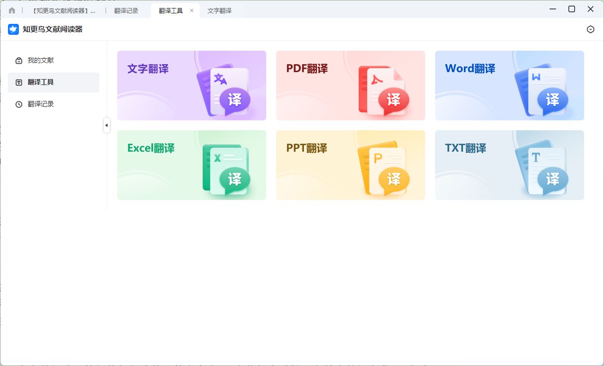Open the 【知更鸟文献阅读器】 tab
The height and width of the screenshot is (366, 604).
(x=64, y=10)
